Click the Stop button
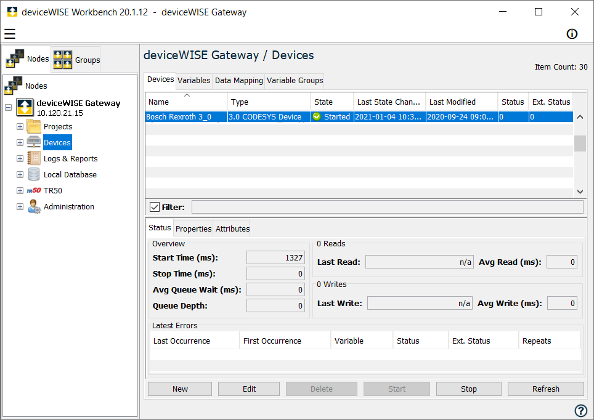The width and height of the screenshot is (594, 420). pos(469,389)
